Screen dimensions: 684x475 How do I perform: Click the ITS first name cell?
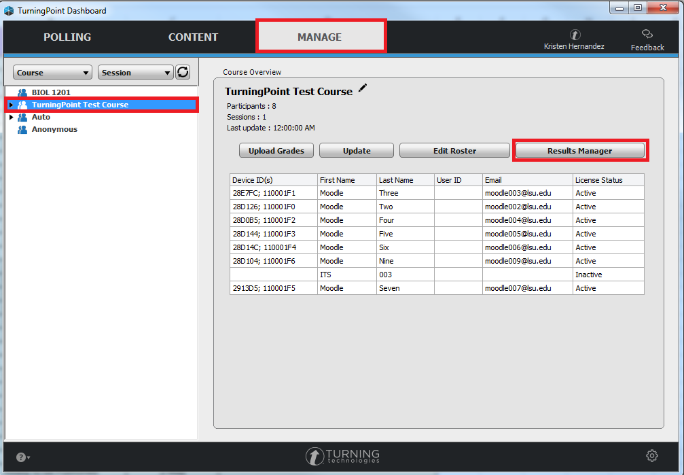coord(347,275)
